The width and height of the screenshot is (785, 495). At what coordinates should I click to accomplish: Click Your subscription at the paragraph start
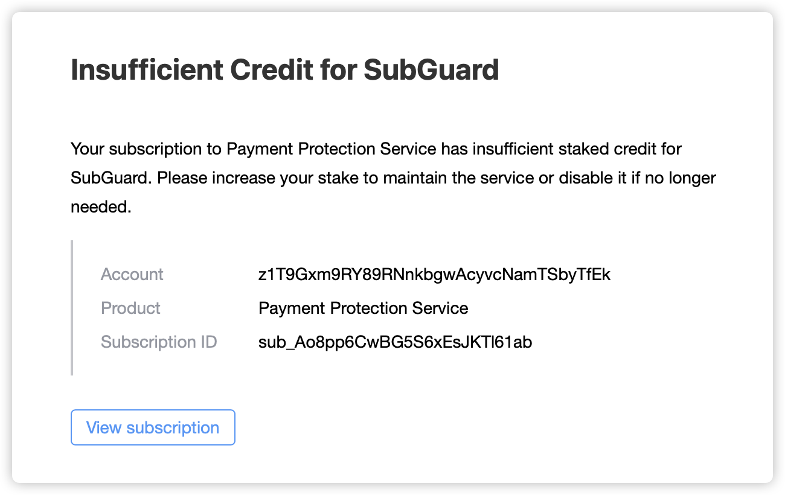(138, 148)
